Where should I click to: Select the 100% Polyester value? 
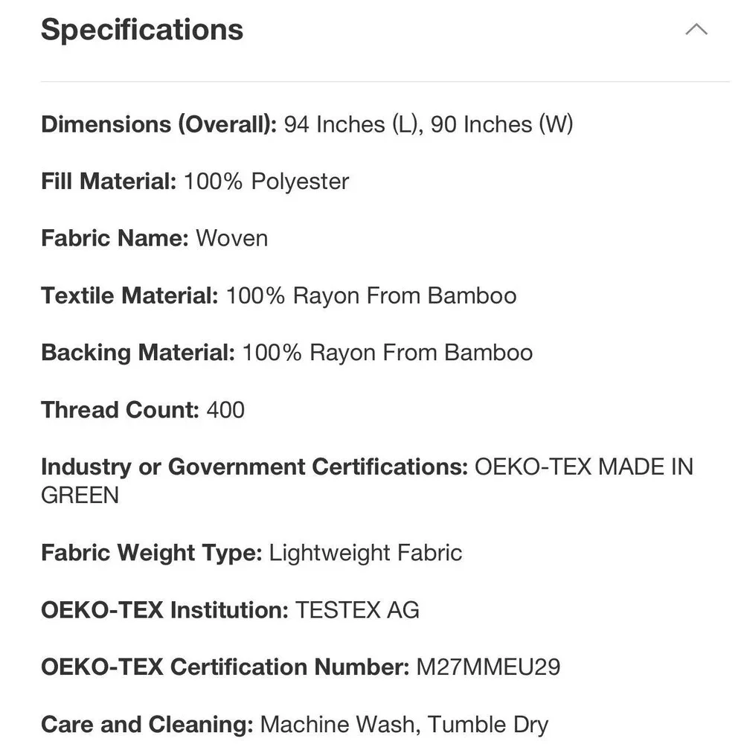266,182
